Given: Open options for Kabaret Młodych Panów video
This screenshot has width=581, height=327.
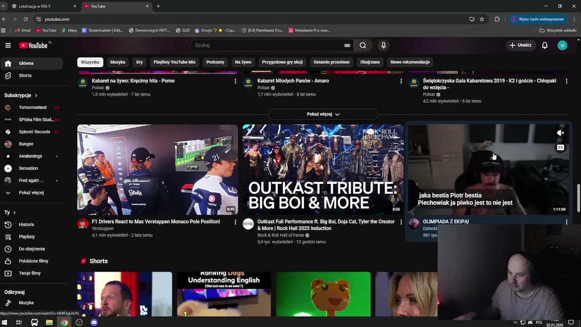Looking at the screenshot, I should pos(401,81).
